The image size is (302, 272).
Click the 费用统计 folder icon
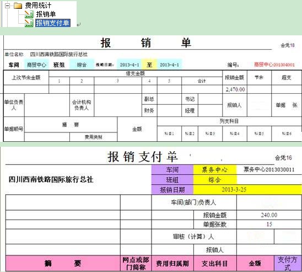(18, 6)
